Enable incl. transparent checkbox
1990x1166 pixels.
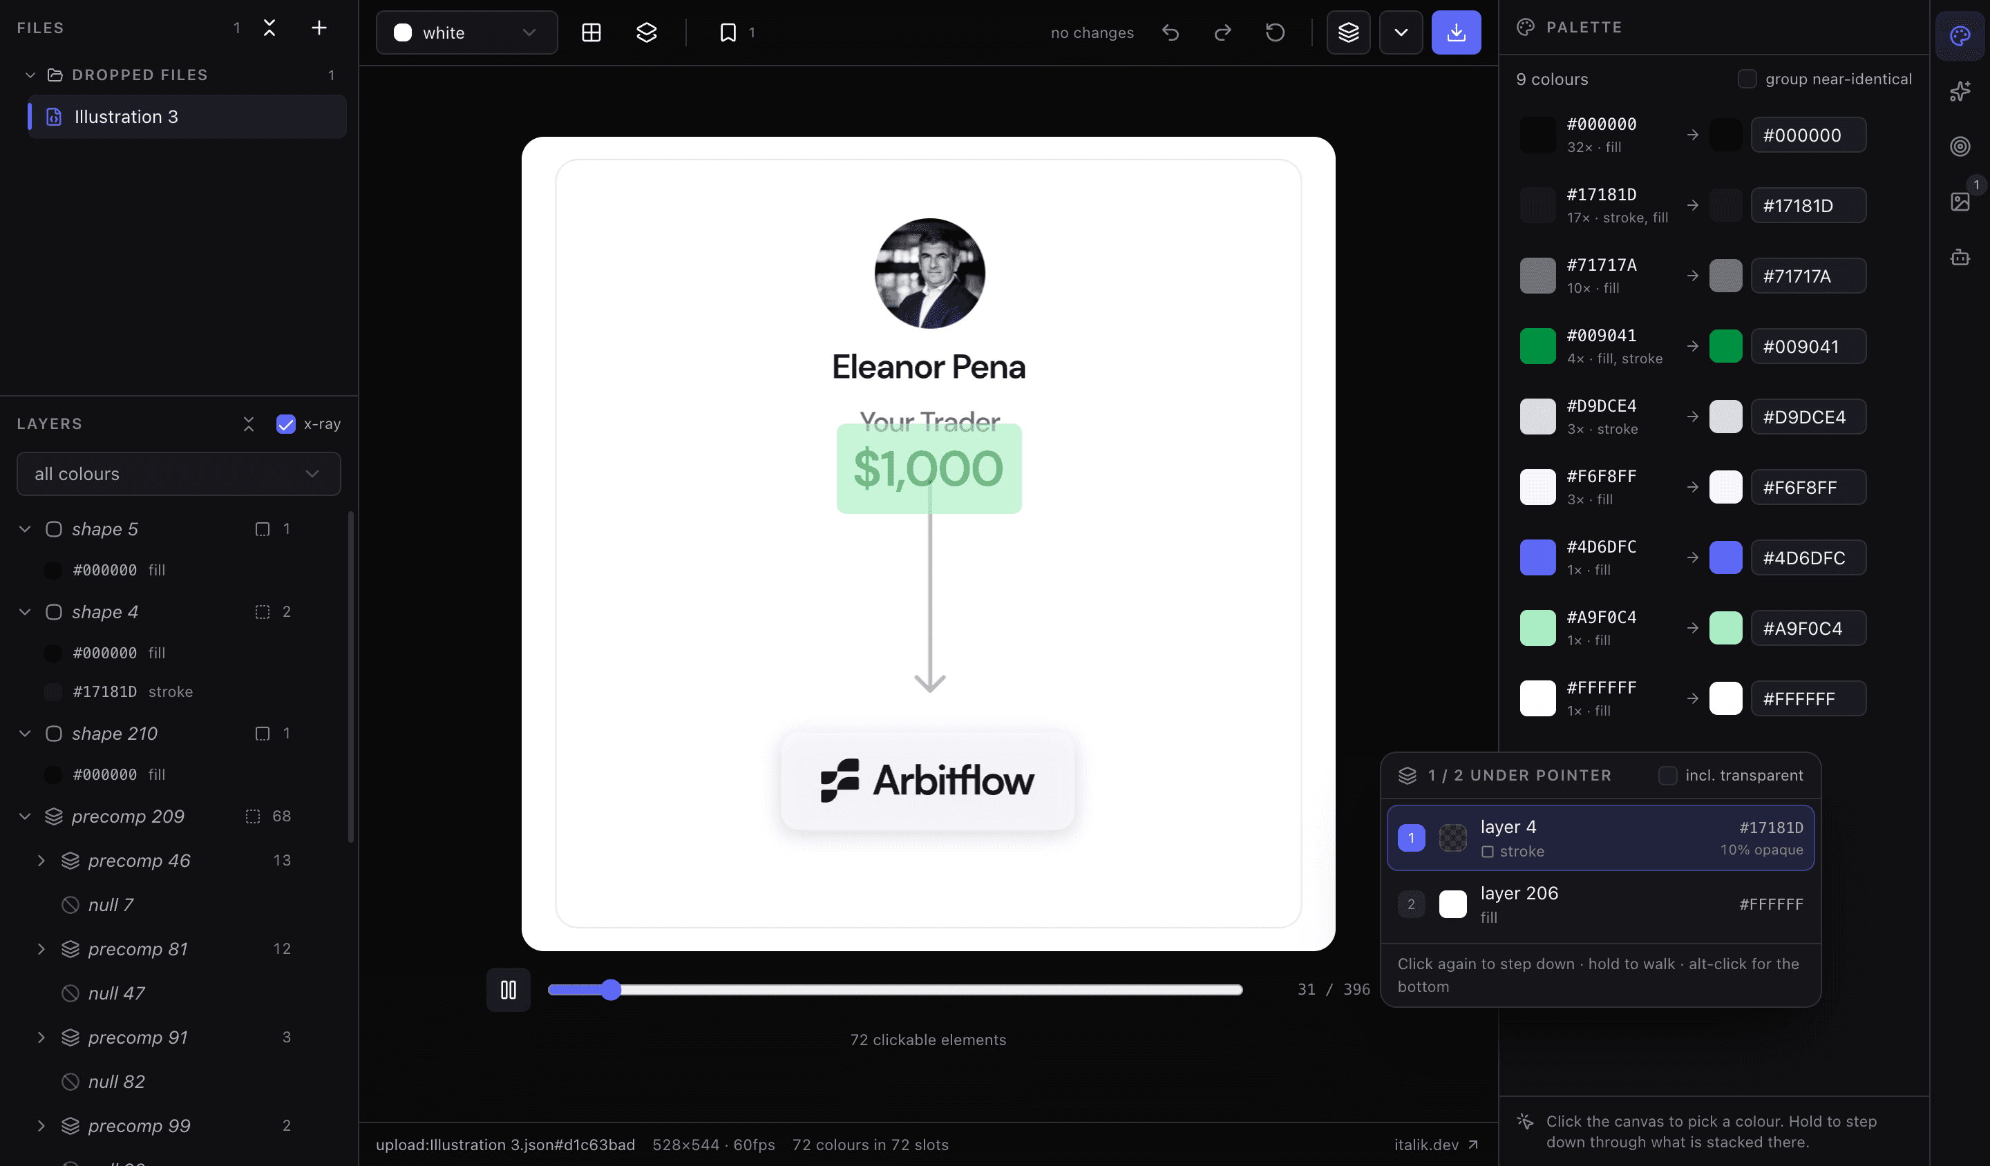1667,775
